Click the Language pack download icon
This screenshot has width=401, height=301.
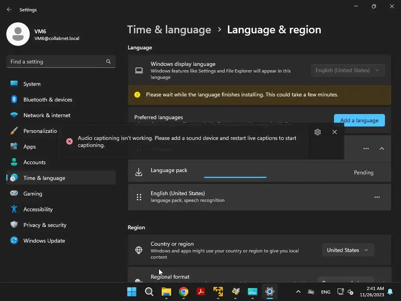pyautogui.click(x=139, y=172)
